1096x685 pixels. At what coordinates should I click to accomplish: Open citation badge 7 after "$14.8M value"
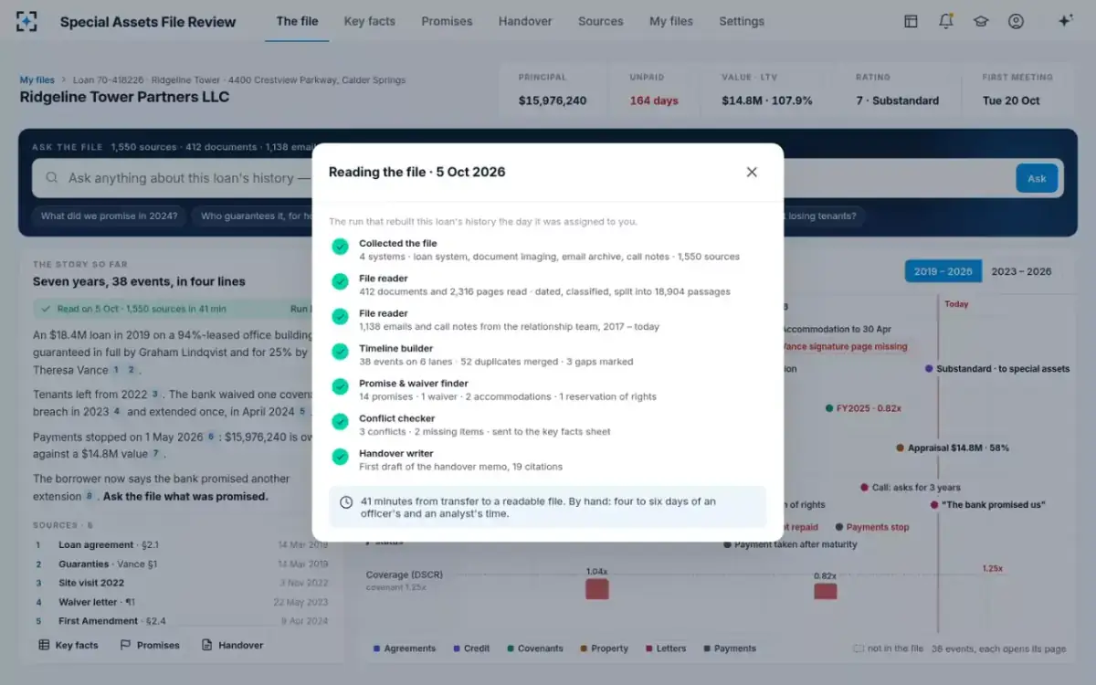[x=156, y=454]
